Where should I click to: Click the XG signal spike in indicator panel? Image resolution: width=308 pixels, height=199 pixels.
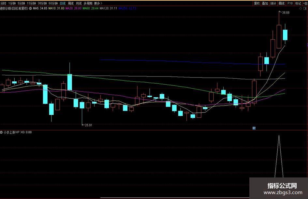279,156
